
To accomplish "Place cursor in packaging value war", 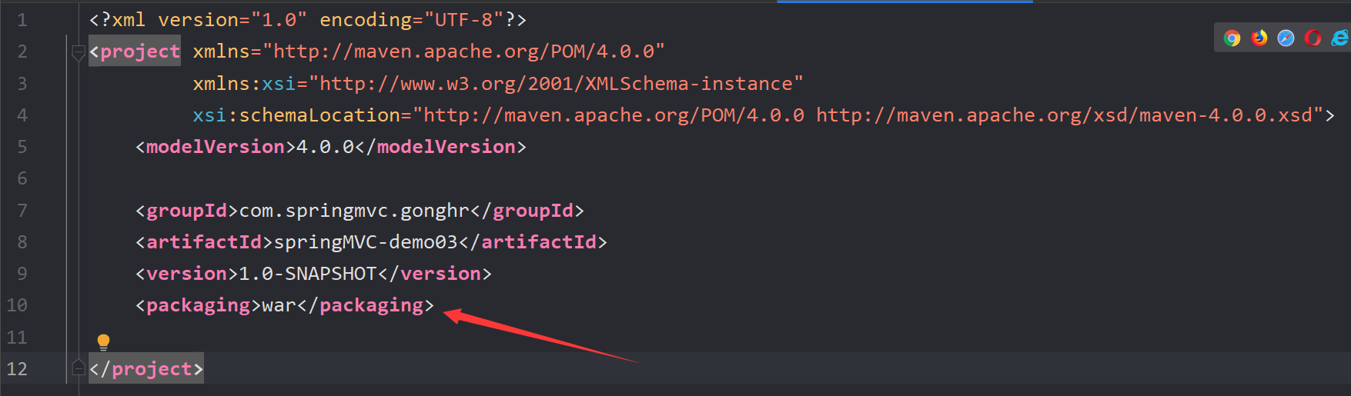I will coord(279,306).
